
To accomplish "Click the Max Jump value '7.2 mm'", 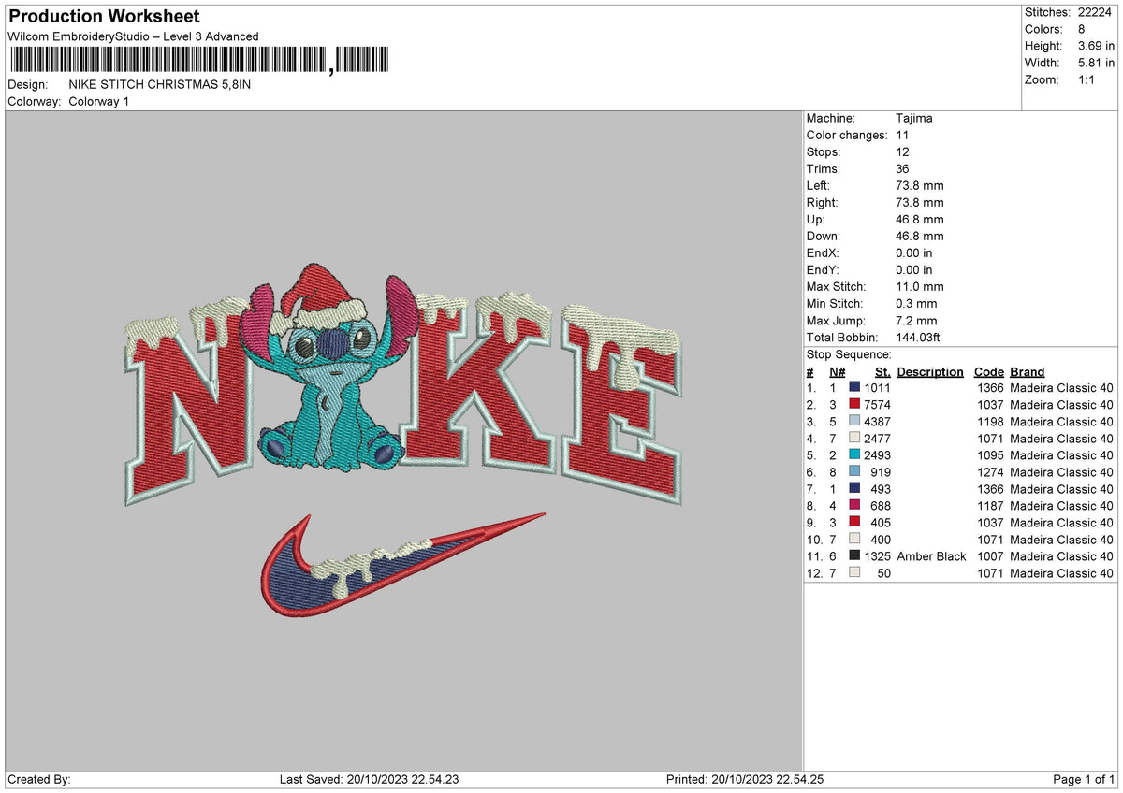I will click(915, 320).
